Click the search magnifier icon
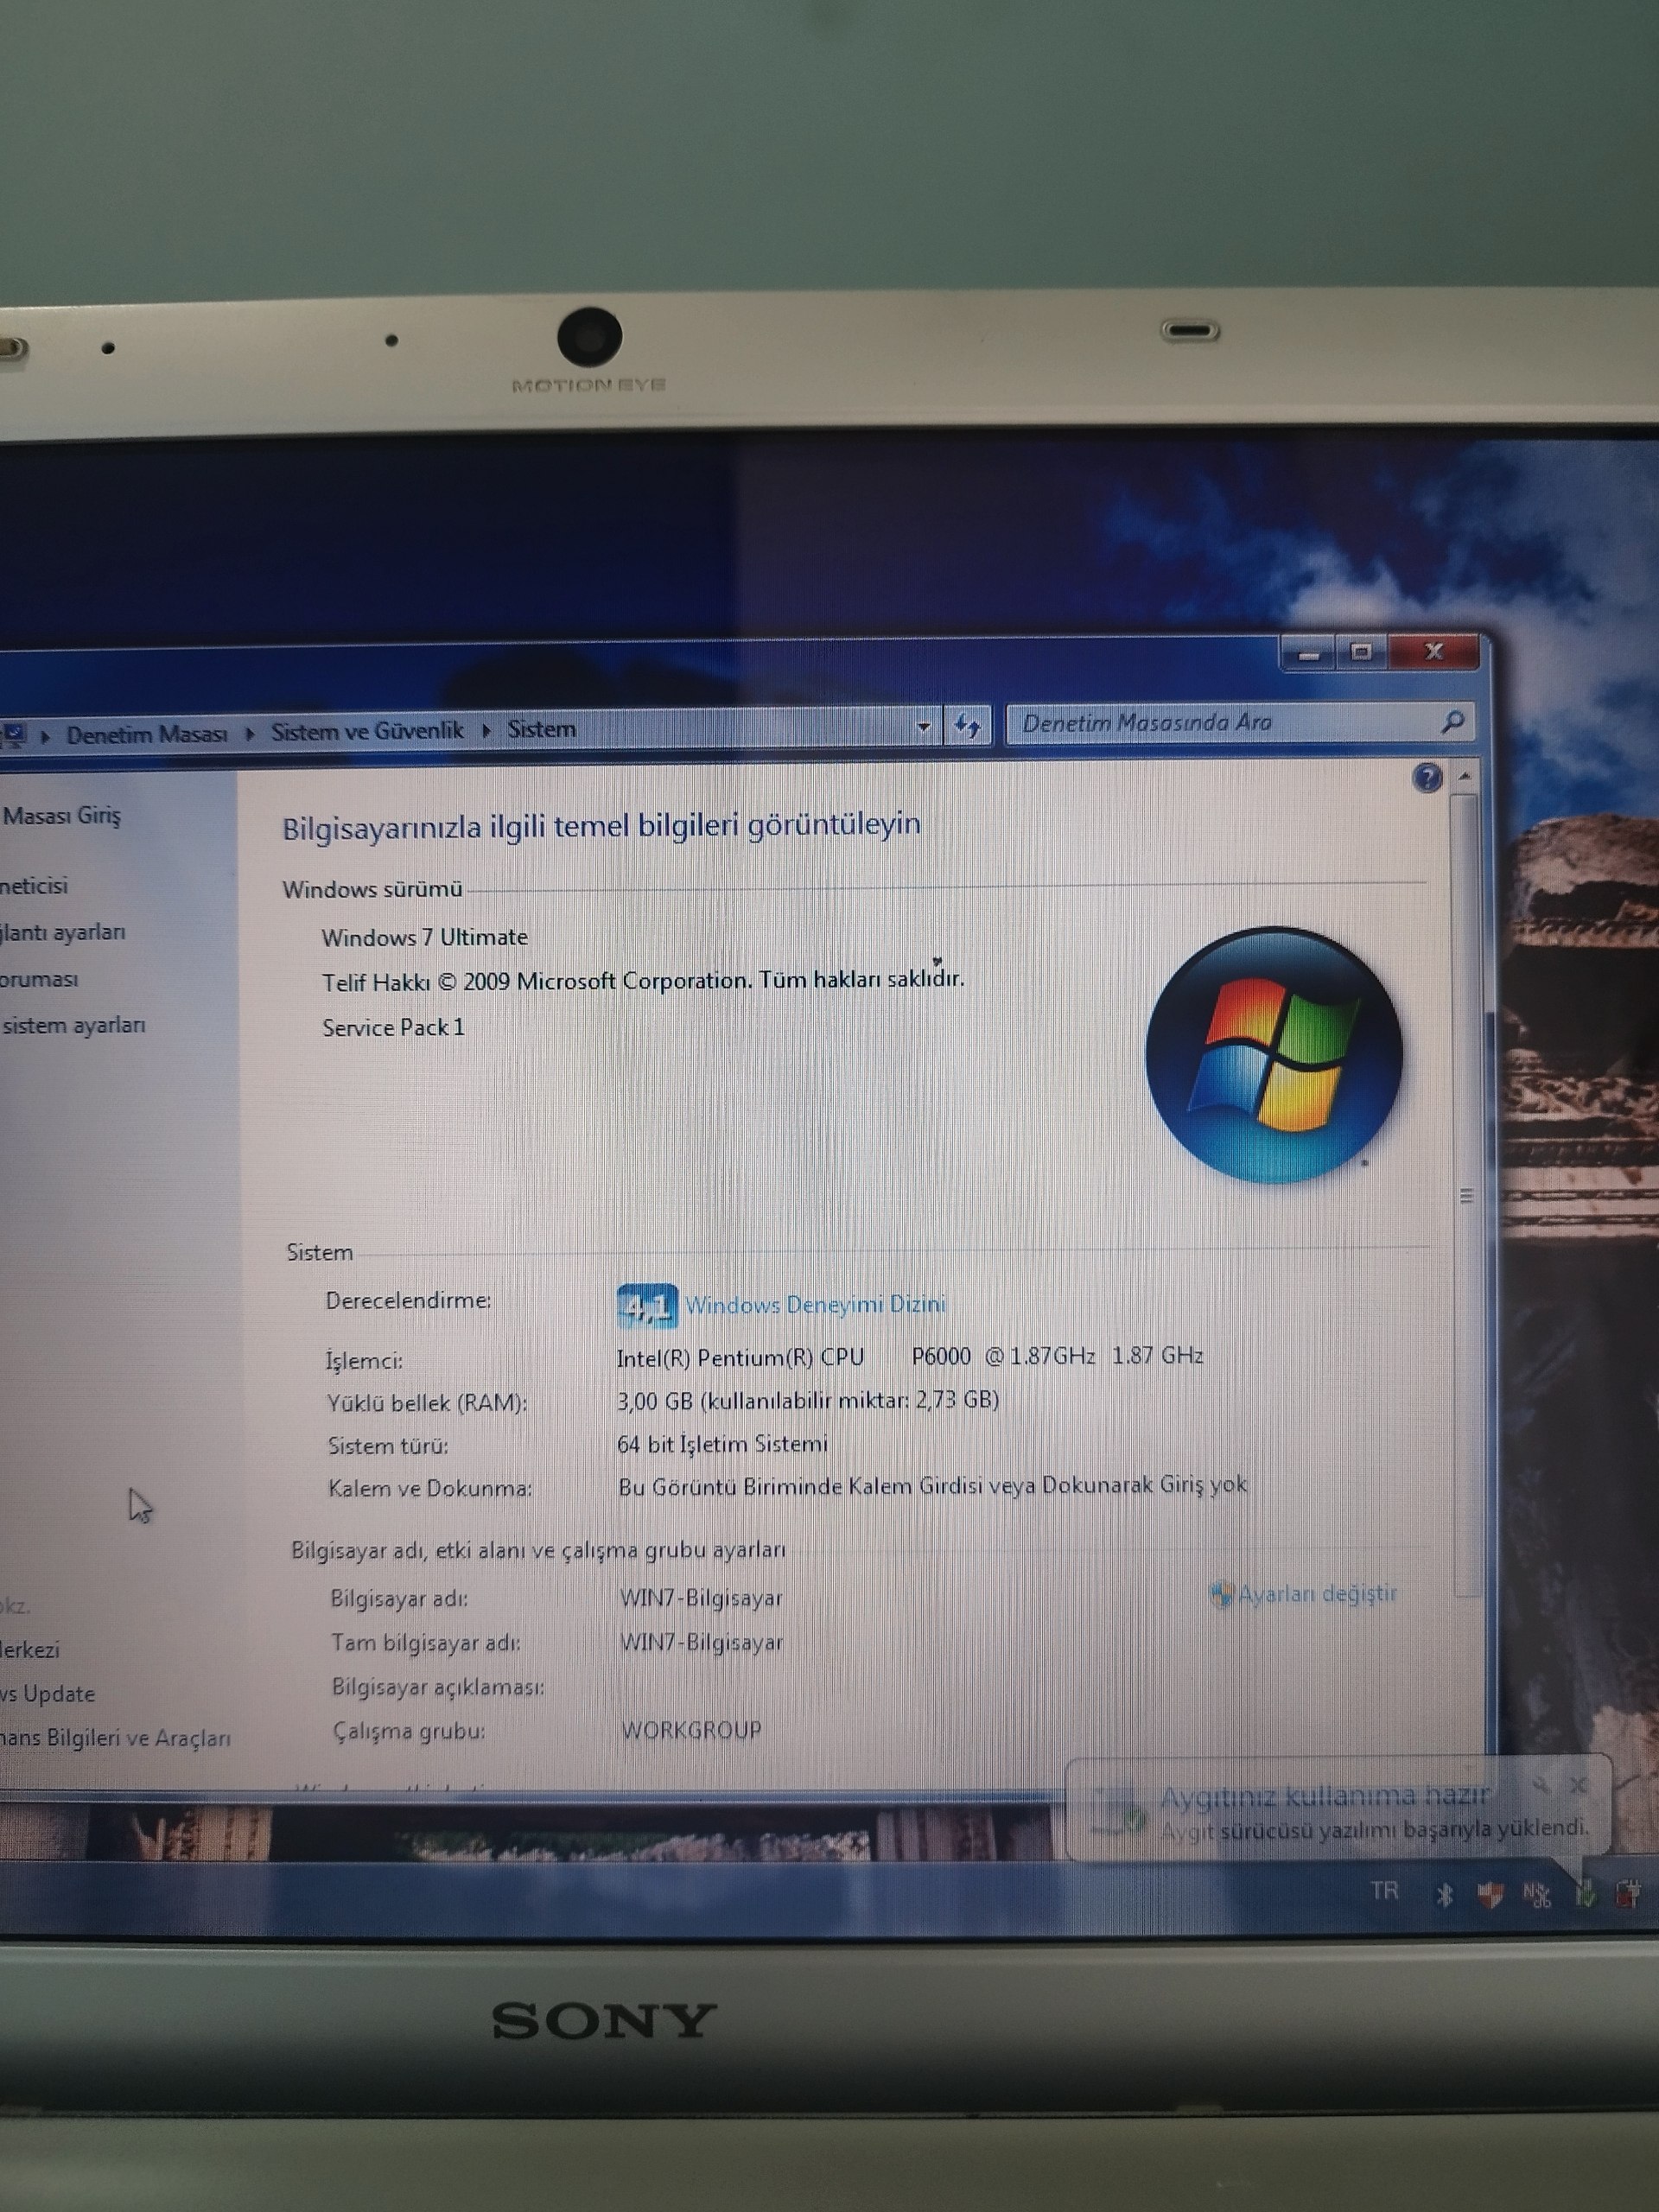1659x2212 pixels. (1452, 721)
